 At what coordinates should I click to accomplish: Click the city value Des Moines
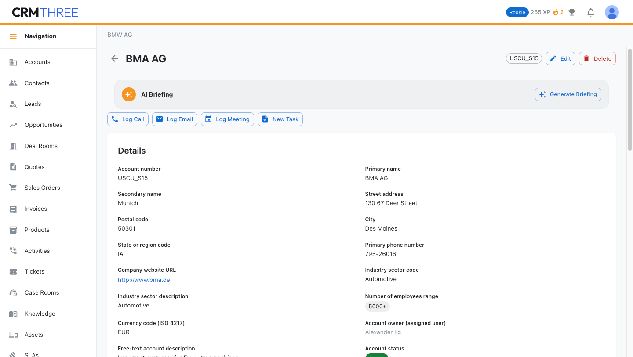[x=381, y=229]
